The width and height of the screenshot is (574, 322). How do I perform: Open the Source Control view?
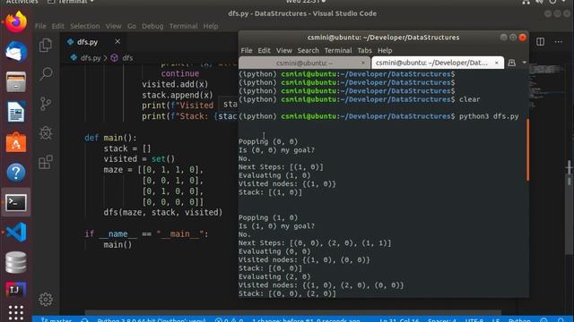click(46, 104)
